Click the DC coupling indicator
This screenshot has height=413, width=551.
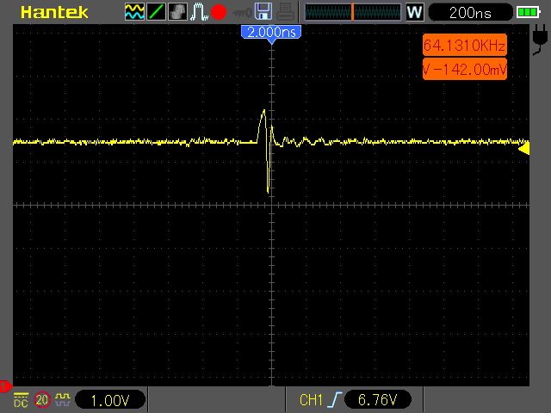tap(21, 400)
